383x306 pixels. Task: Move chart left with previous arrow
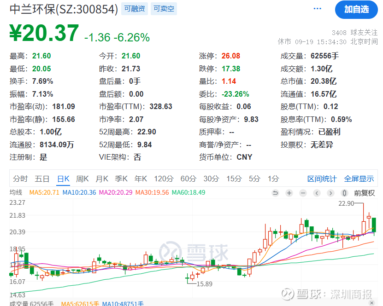(317, 193)
